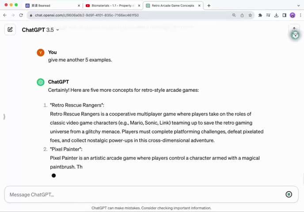
Task: Open a new browser tab
Action: 209,6
